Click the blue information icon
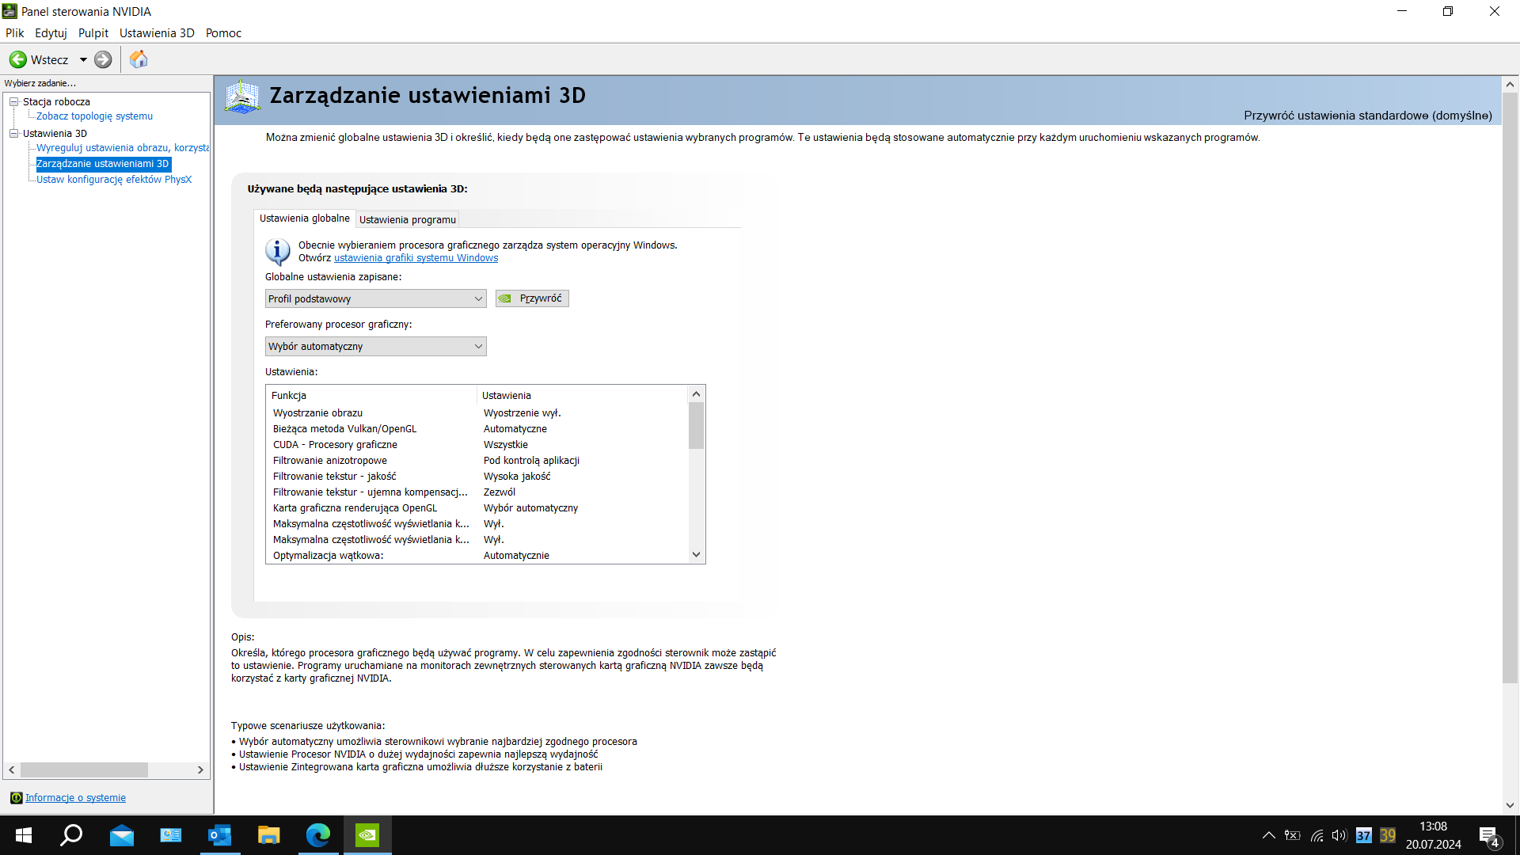The image size is (1520, 855). coord(277,252)
